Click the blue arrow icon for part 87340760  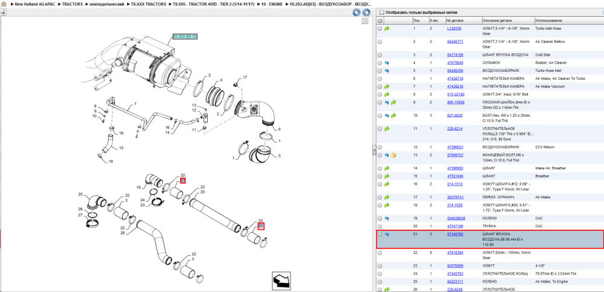[387, 234]
